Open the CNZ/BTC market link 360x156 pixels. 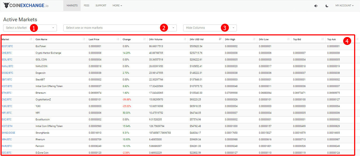7,100
